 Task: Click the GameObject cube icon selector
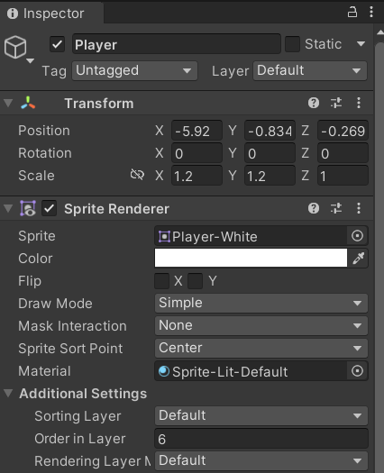point(15,48)
